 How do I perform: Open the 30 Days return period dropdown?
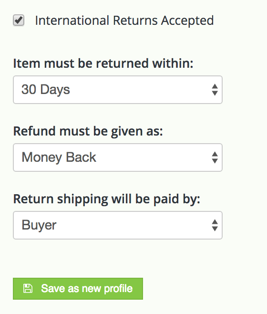[x=118, y=90]
